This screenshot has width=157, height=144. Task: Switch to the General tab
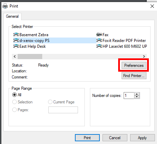coord(12,16)
